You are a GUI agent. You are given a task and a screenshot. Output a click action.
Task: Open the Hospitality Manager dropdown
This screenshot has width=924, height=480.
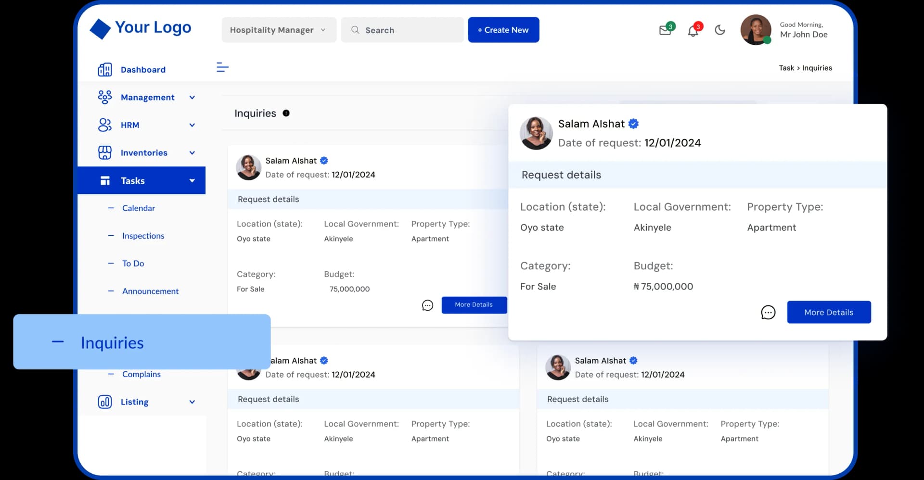click(278, 29)
